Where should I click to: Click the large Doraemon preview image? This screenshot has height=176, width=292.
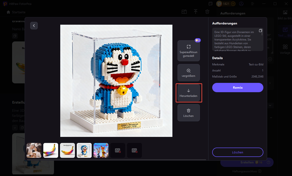[116, 81]
